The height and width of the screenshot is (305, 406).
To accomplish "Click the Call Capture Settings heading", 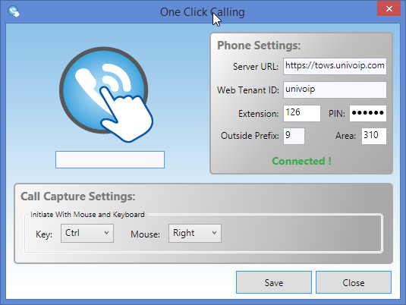I will (x=78, y=197).
